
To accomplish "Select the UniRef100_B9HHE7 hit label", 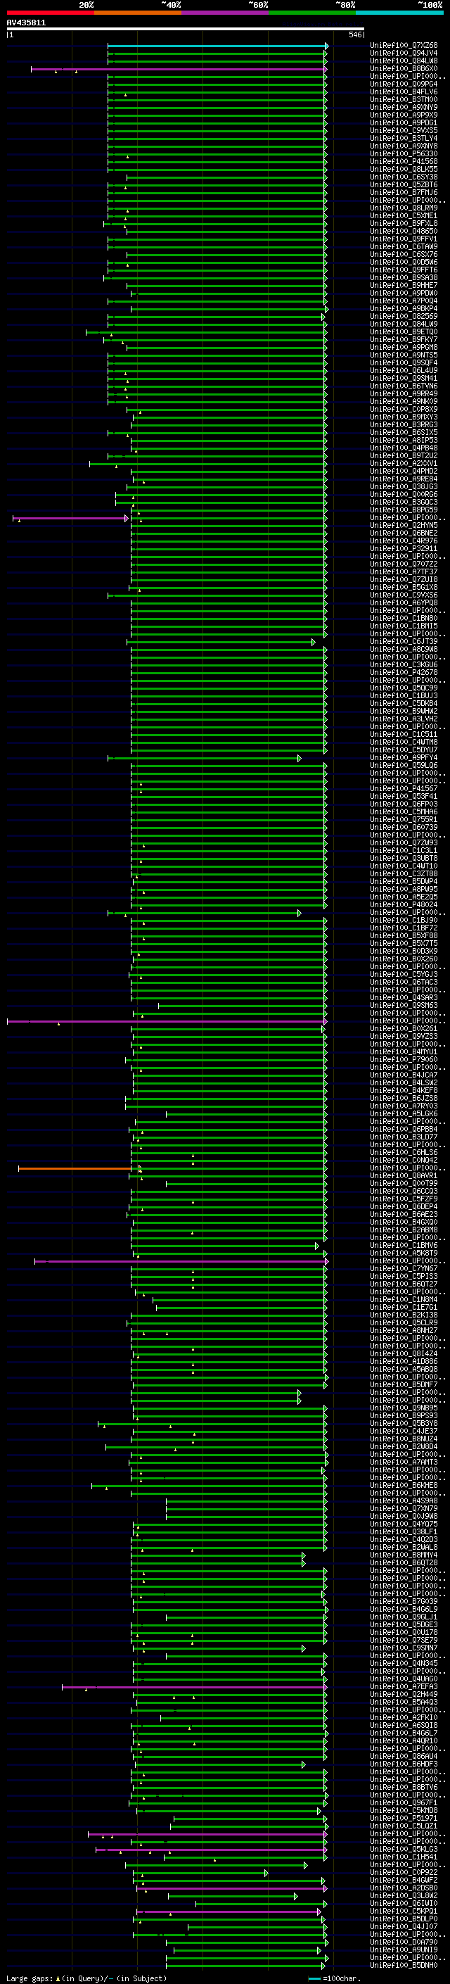I will pyautogui.click(x=404, y=285).
